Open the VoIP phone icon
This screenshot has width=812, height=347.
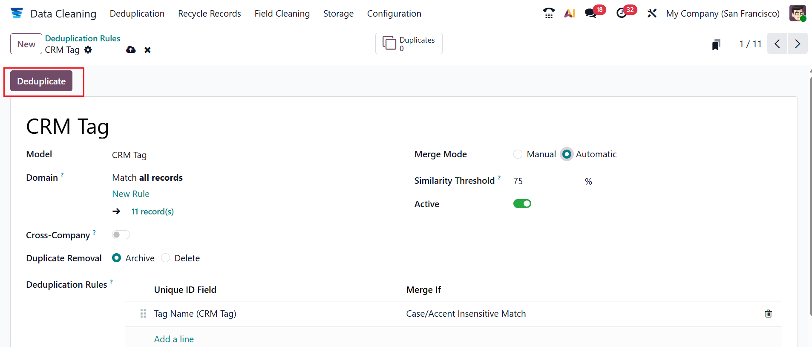pos(549,13)
